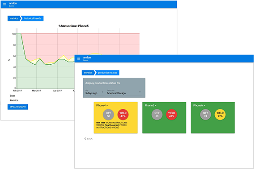
Task: Open the day dropdown showing 3 days ago
Action: tap(94, 92)
